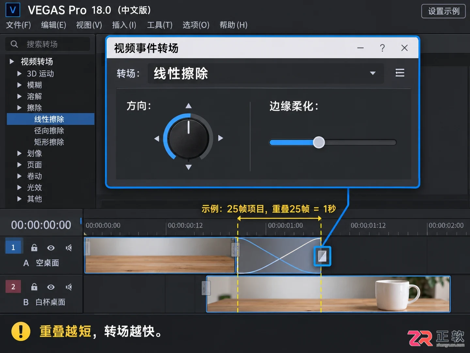Click the 边缘柔化 slider handle
Viewport: 470px width, 353px height.
(x=319, y=142)
